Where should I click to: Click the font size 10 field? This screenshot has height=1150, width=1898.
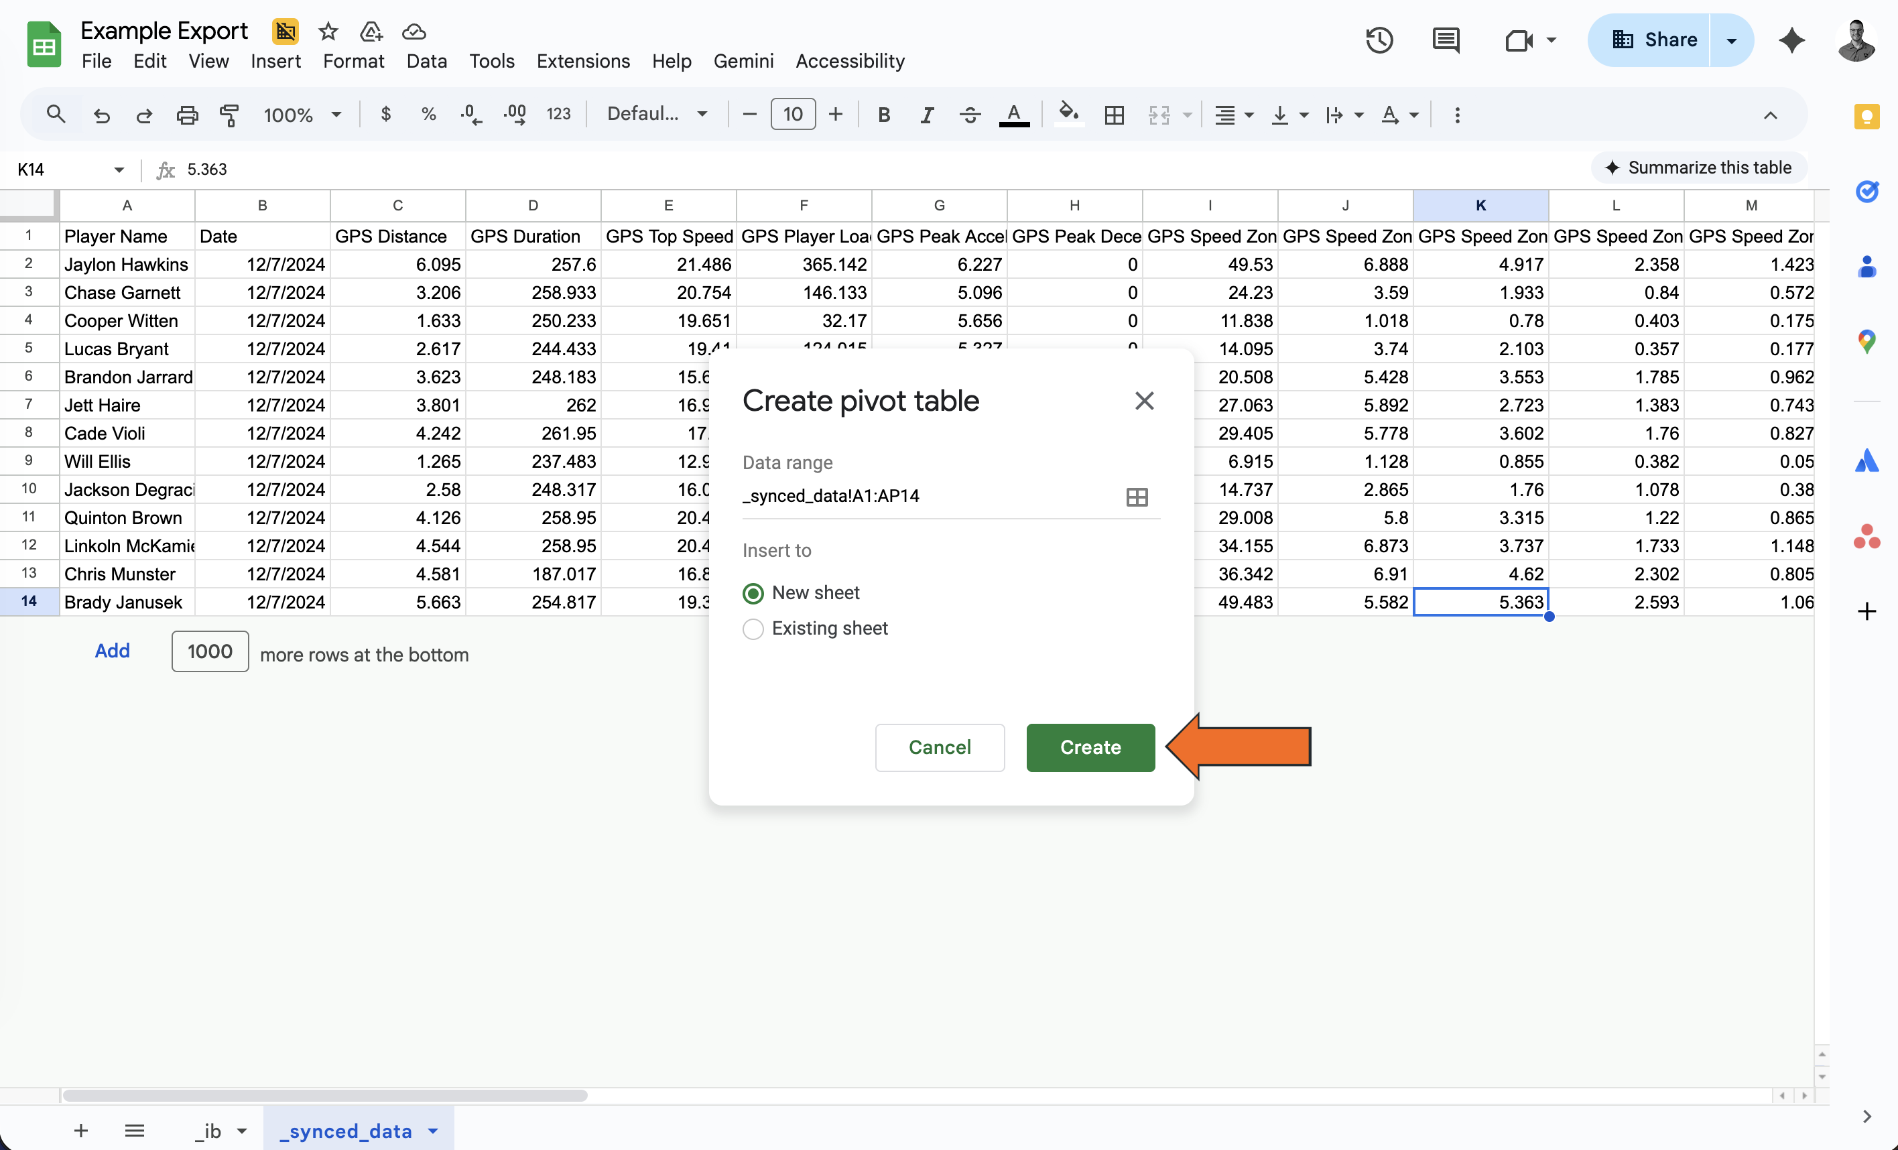point(793,115)
